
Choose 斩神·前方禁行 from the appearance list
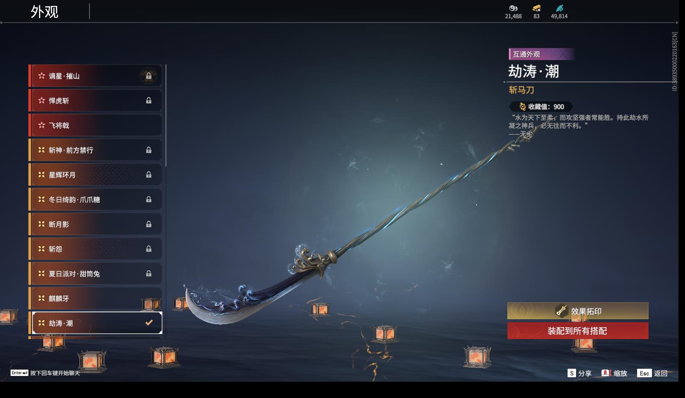[x=95, y=150]
